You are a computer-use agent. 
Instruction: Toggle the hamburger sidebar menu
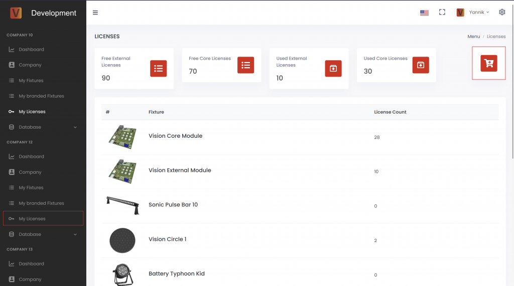[95, 13]
